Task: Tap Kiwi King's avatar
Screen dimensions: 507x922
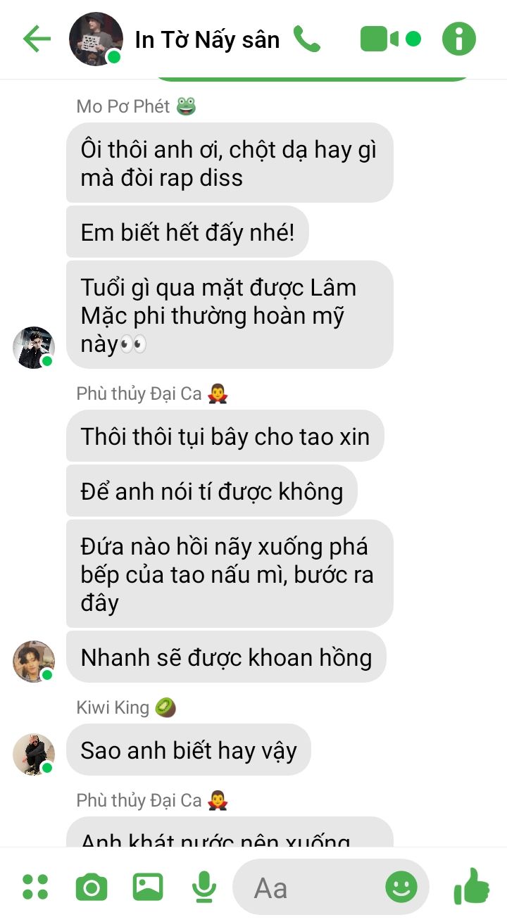Action: 34,754
